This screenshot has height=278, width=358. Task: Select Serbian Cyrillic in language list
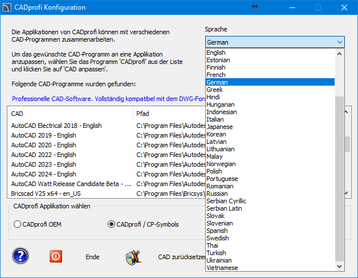pyautogui.click(x=226, y=201)
